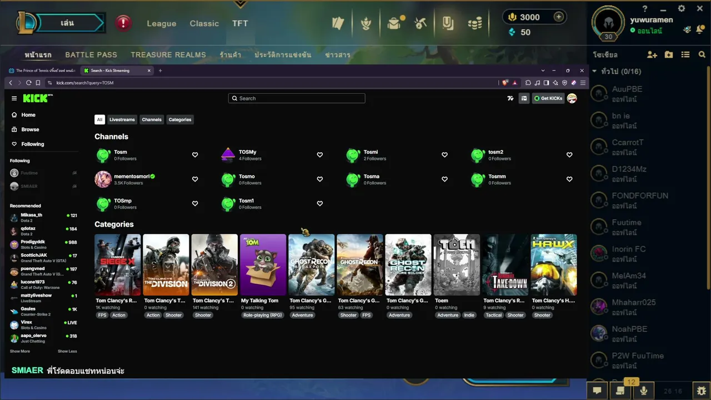This screenshot has height=400, width=711.
Task: Search friends list in League client
Action: pyautogui.click(x=702, y=54)
